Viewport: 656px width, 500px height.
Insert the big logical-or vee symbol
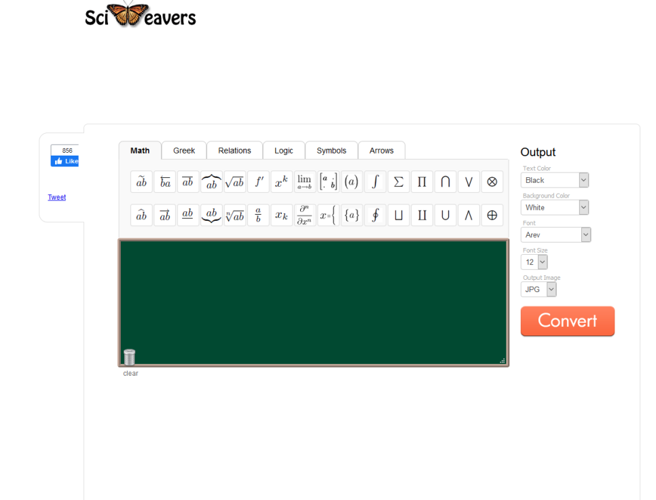(x=469, y=182)
